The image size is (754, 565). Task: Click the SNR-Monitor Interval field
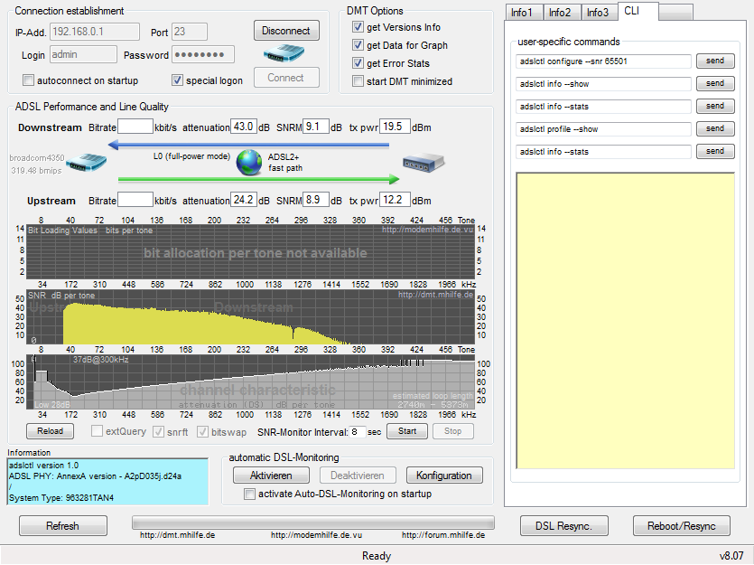click(358, 432)
